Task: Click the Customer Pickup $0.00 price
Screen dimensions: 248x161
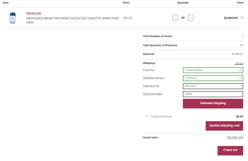Action: 240,117
